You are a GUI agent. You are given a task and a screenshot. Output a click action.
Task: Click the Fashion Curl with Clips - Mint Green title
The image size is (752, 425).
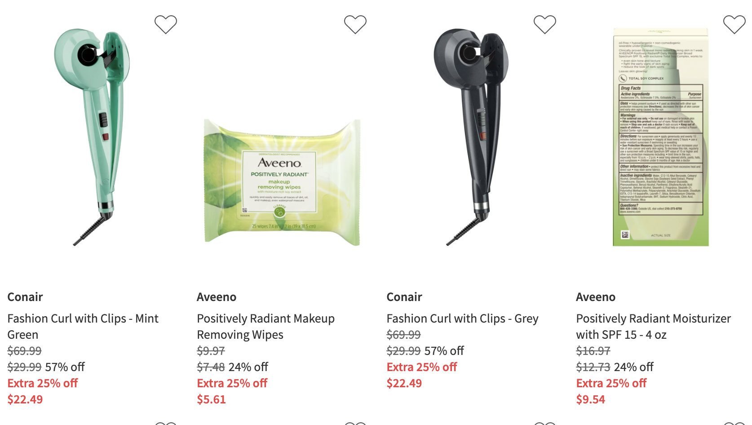click(x=83, y=327)
